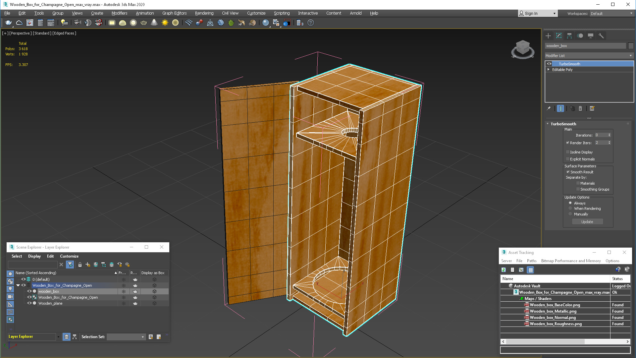Expand the Editable Poly stack entry
Image resolution: width=636 pixels, height=358 pixels.
coord(549,70)
